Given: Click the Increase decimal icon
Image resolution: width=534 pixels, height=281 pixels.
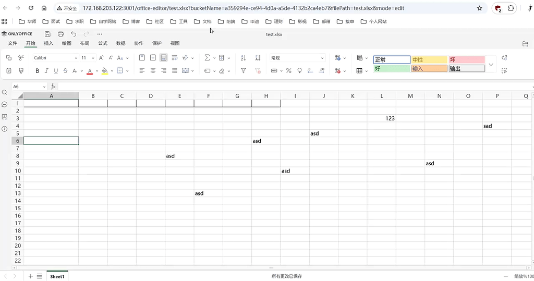Looking at the screenshot, I should (x=322, y=70).
